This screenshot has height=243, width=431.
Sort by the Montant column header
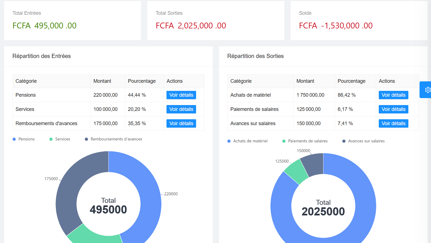pyautogui.click(x=102, y=81)
